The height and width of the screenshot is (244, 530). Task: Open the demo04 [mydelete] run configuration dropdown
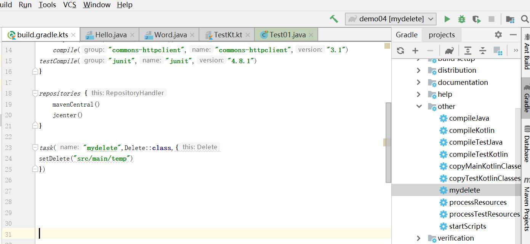[391, 19]
